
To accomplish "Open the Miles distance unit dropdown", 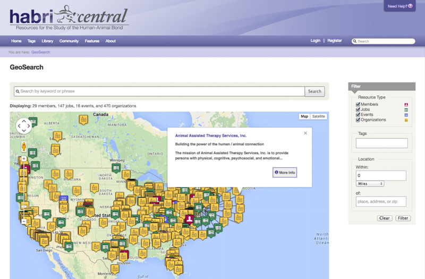I will pos(370,183).
